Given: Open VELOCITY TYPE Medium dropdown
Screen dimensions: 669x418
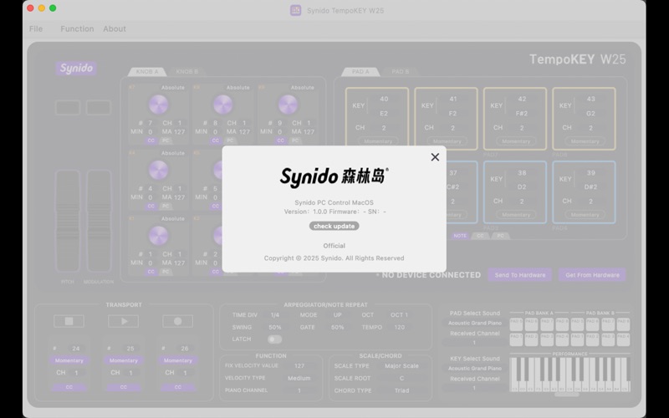Looking at the screenshot, I should pos(299,378).
